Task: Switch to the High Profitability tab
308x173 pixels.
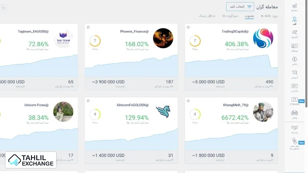Action: pyautogui.click(x=230, y=16)
